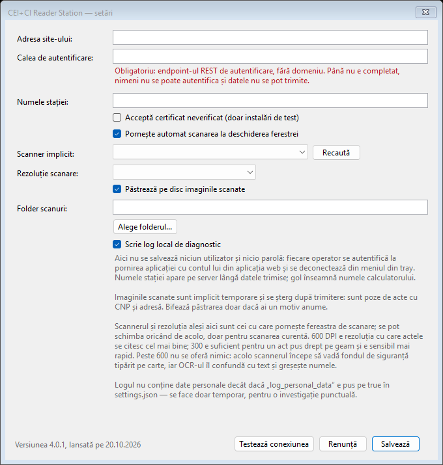
Task: Click the paragraph starting Aici nu se salvează
Action: point(265,268)
